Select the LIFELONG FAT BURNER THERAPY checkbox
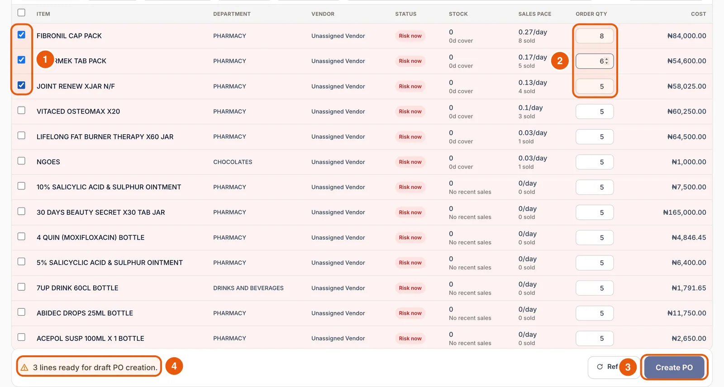Viewport: 724px width, 387px height. (x=21, y=136)
